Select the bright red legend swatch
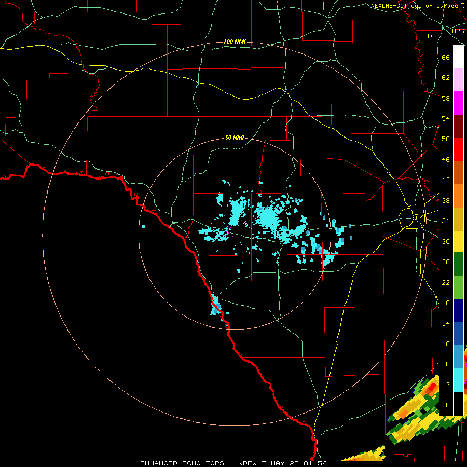The width and height of the screenshot is (467, 467). coord(458,149)
